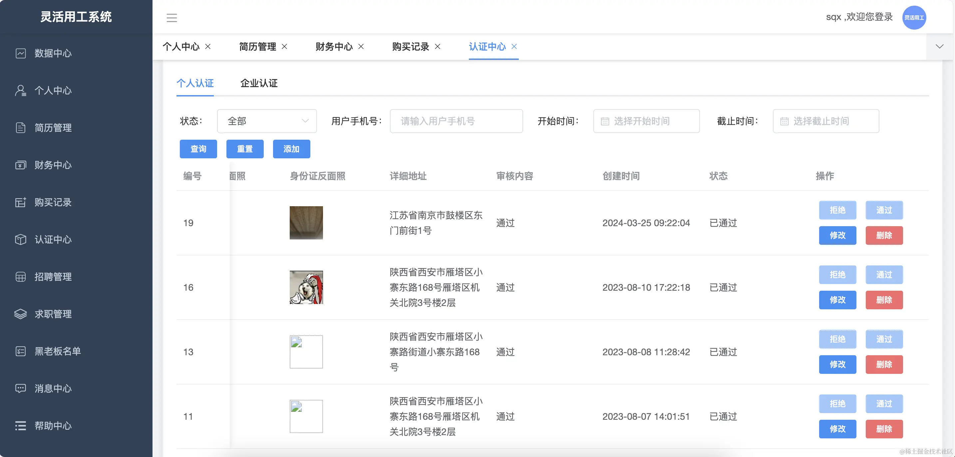Click the 添加 button to add a record

[291, 149]
